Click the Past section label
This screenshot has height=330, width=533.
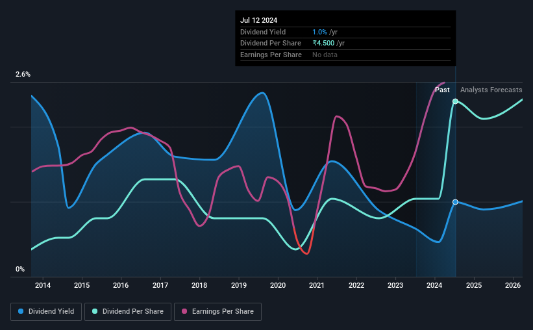click(442, 90)
